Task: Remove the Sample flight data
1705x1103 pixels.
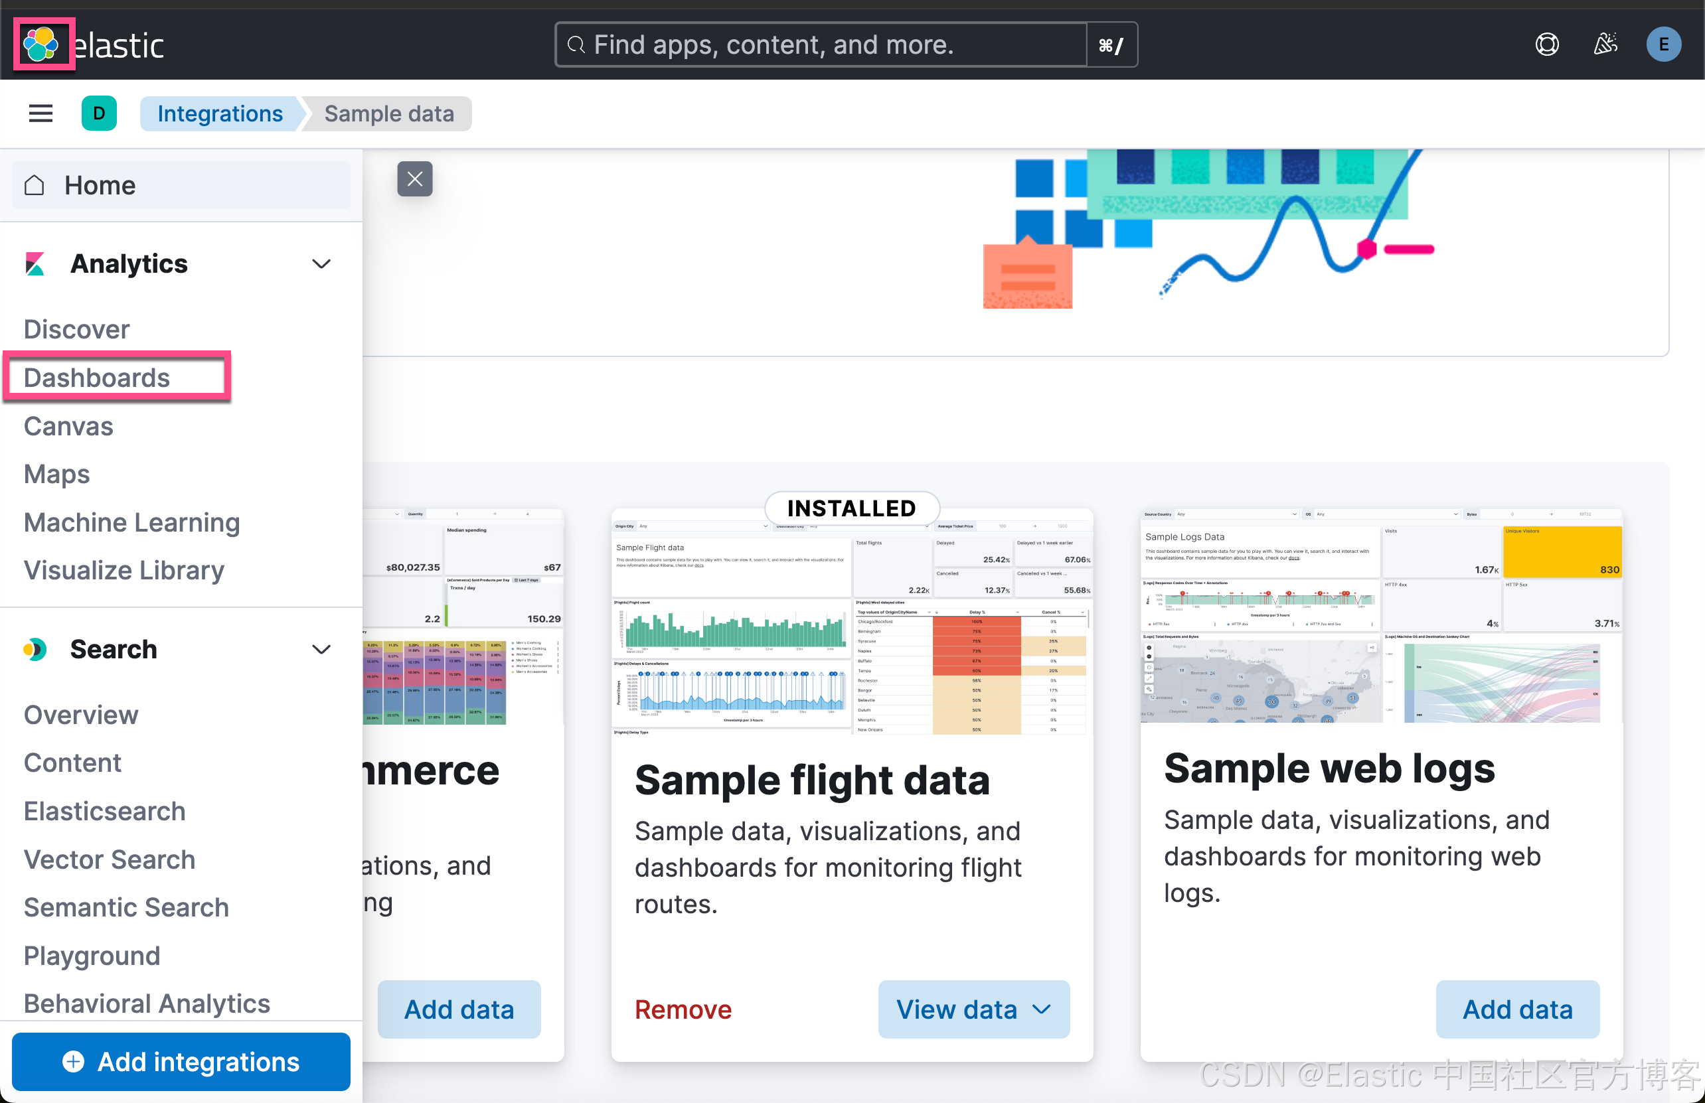Action: (683, 1009)
